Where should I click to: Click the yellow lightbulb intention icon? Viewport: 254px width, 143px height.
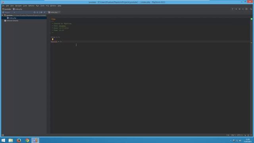pyautogui.click(x=53, y=39)
